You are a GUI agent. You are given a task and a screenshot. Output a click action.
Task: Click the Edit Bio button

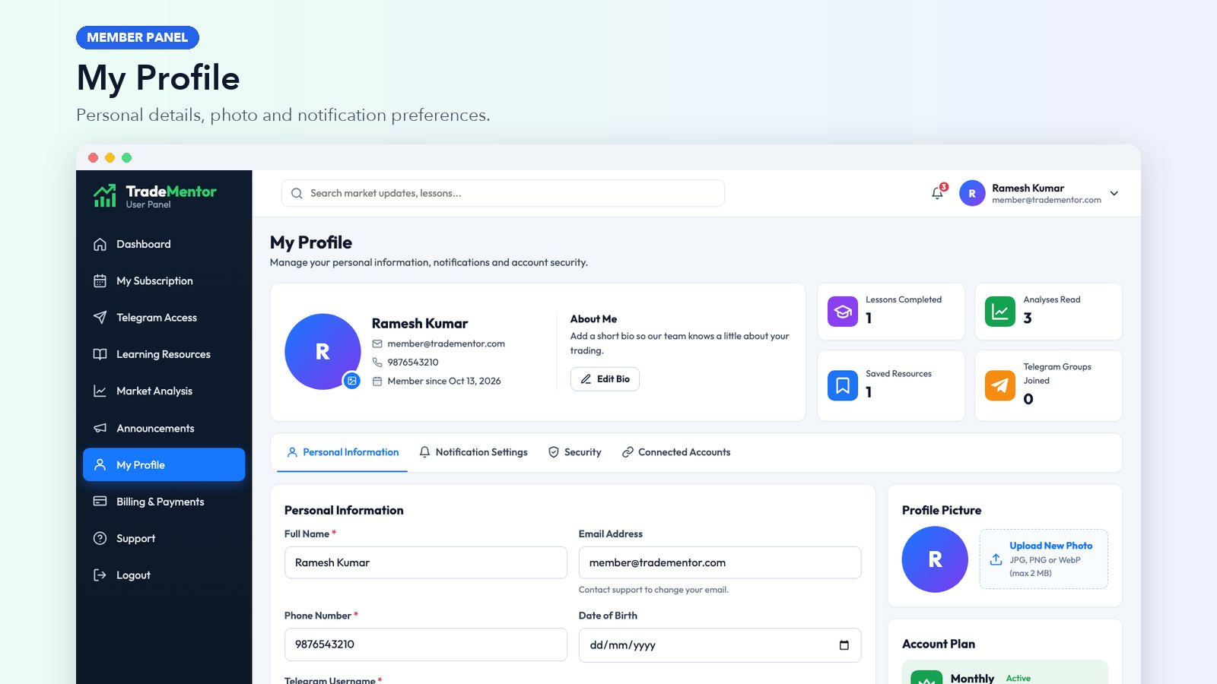tap(605, 379)
